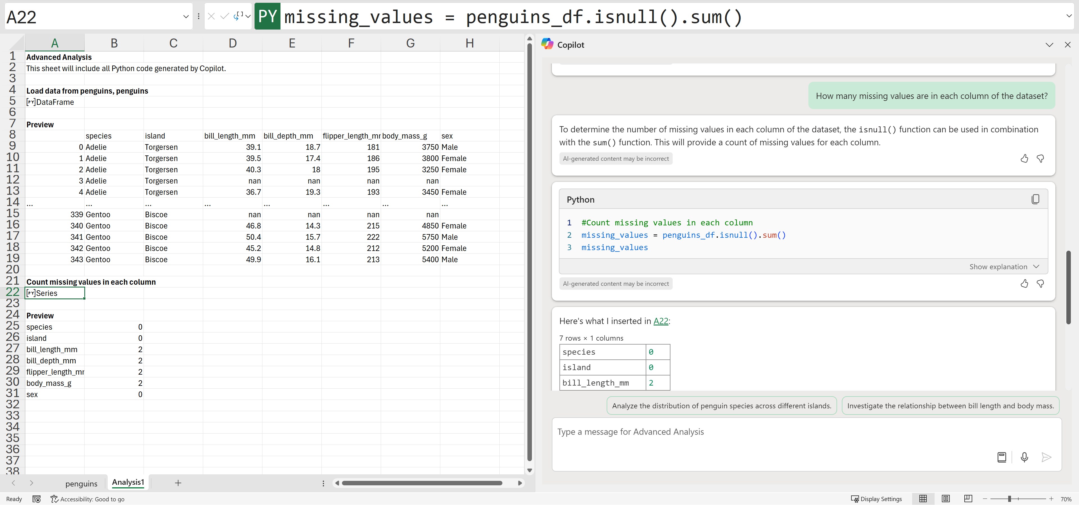Click thumbs up on Python code response
This screenshot has height=505, width=1079.
click(1024, 284)
